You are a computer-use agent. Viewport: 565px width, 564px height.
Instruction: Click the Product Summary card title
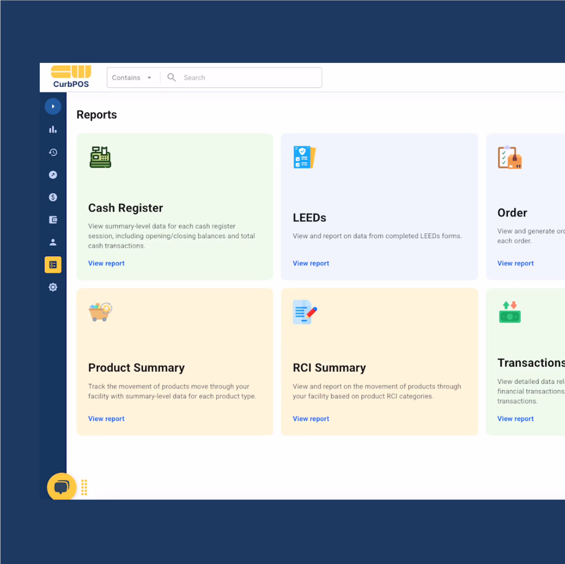136,367
